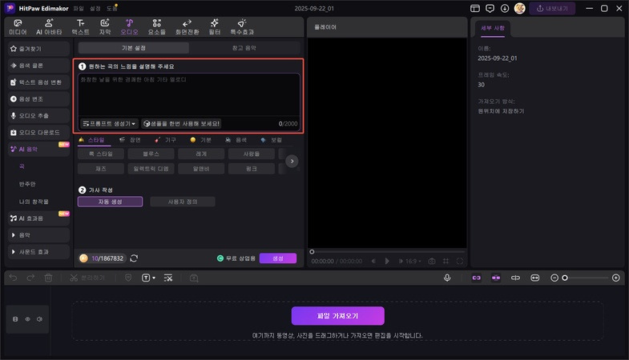
Task: Collapse the AI 음악 sidebar section
Action: pos(39,149)
